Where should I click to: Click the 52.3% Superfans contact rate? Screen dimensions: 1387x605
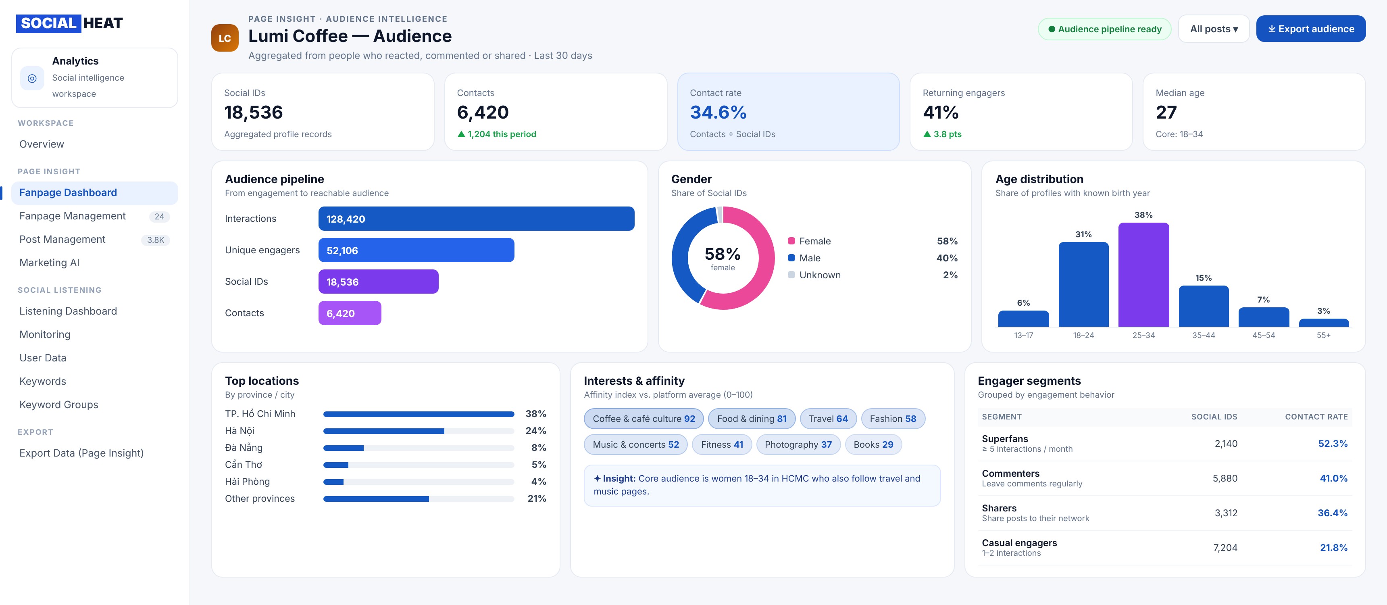[x=1333, y=444]
